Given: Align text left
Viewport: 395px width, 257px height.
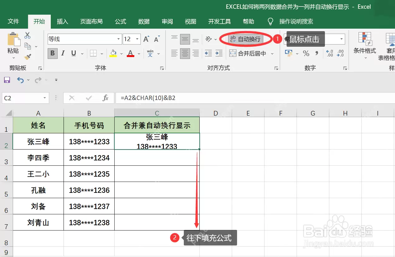Looking at the screenshot, I should coord(174,53).
